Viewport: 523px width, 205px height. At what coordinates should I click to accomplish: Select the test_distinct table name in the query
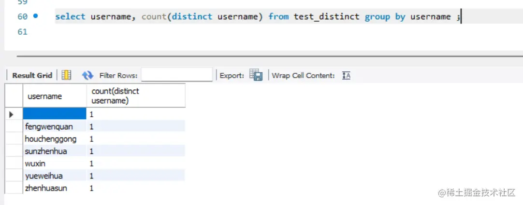point(327,16)
